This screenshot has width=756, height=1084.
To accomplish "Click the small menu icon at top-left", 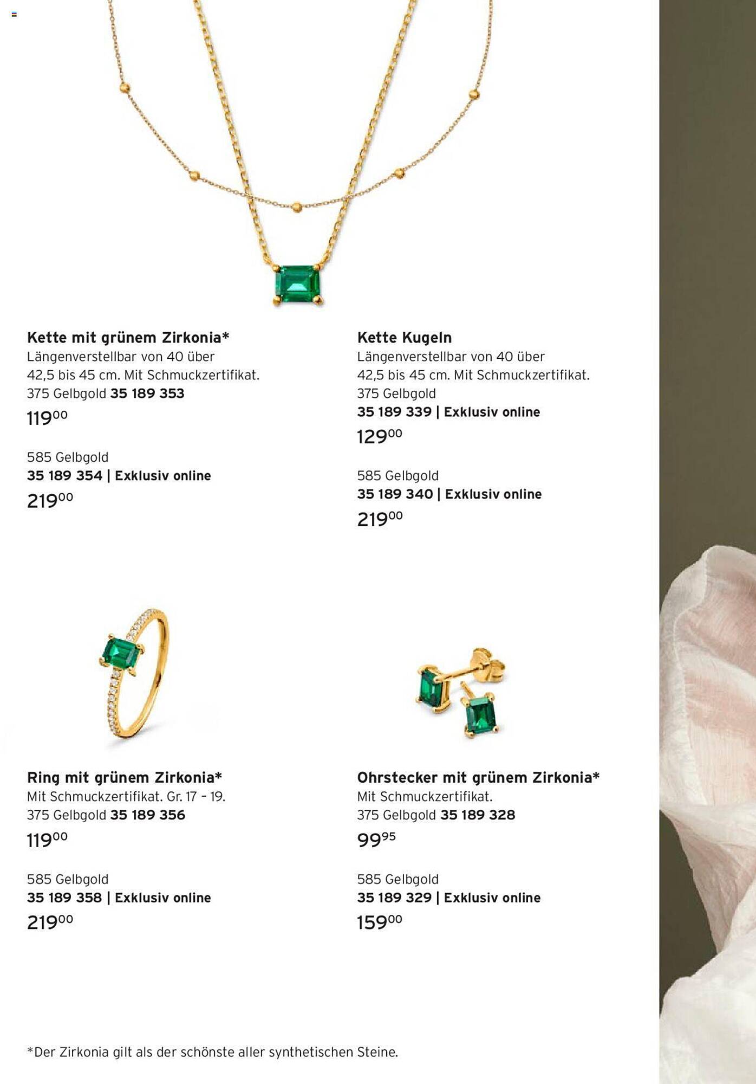I will (14, 15).
